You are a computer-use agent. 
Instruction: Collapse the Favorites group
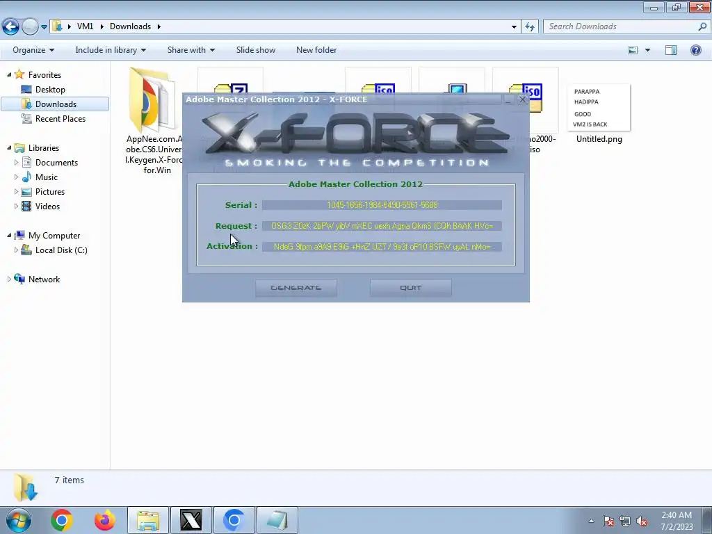tap(9, 74)
